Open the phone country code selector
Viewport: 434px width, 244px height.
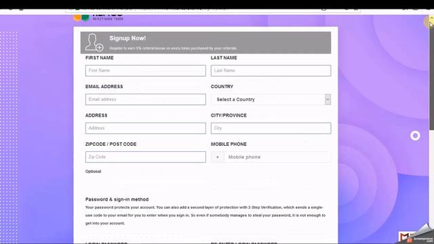218,157
